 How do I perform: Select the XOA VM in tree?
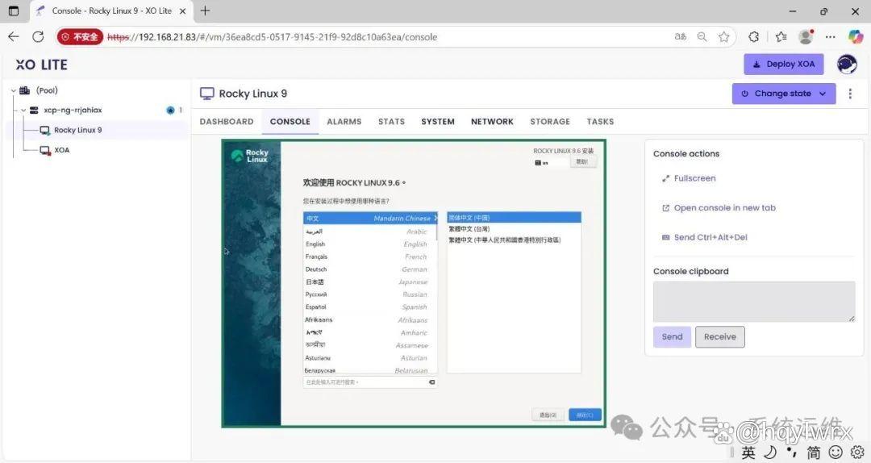pyautogui.click(x=61, y=150)
